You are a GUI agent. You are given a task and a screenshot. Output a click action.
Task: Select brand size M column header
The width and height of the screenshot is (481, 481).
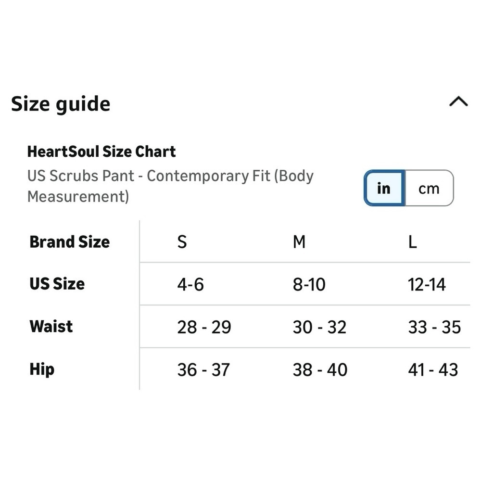tap(299, 241)
